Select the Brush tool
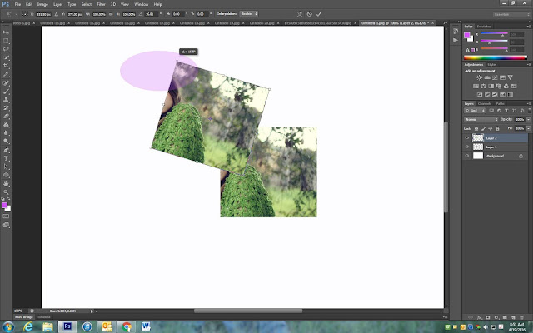Image resolution: width=533 pixels, height=333 pixels. pos(6,92)
